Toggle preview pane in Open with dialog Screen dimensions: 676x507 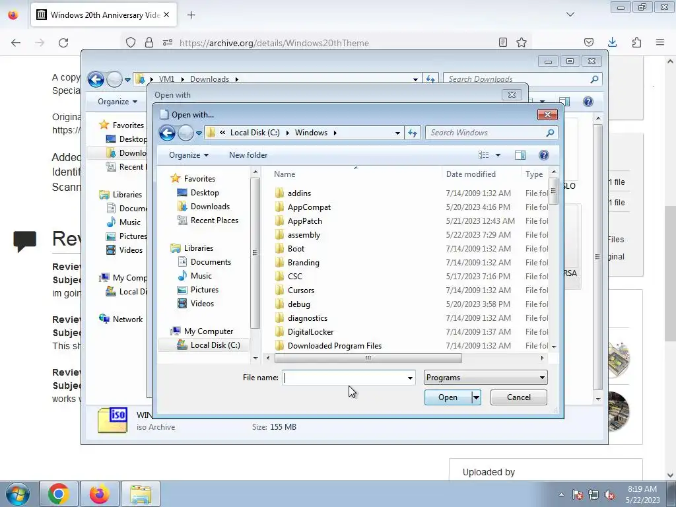point(520,155)
